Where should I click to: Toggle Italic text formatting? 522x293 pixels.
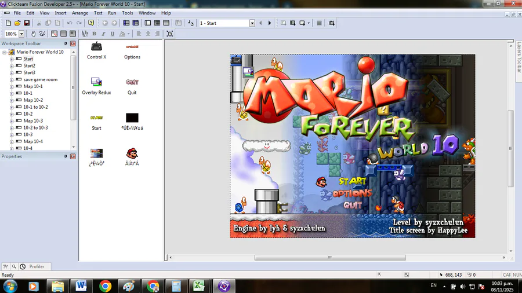pyautogui.click(x=104, y=34)
